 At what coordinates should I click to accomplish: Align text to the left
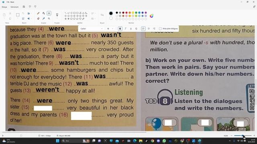143,29
